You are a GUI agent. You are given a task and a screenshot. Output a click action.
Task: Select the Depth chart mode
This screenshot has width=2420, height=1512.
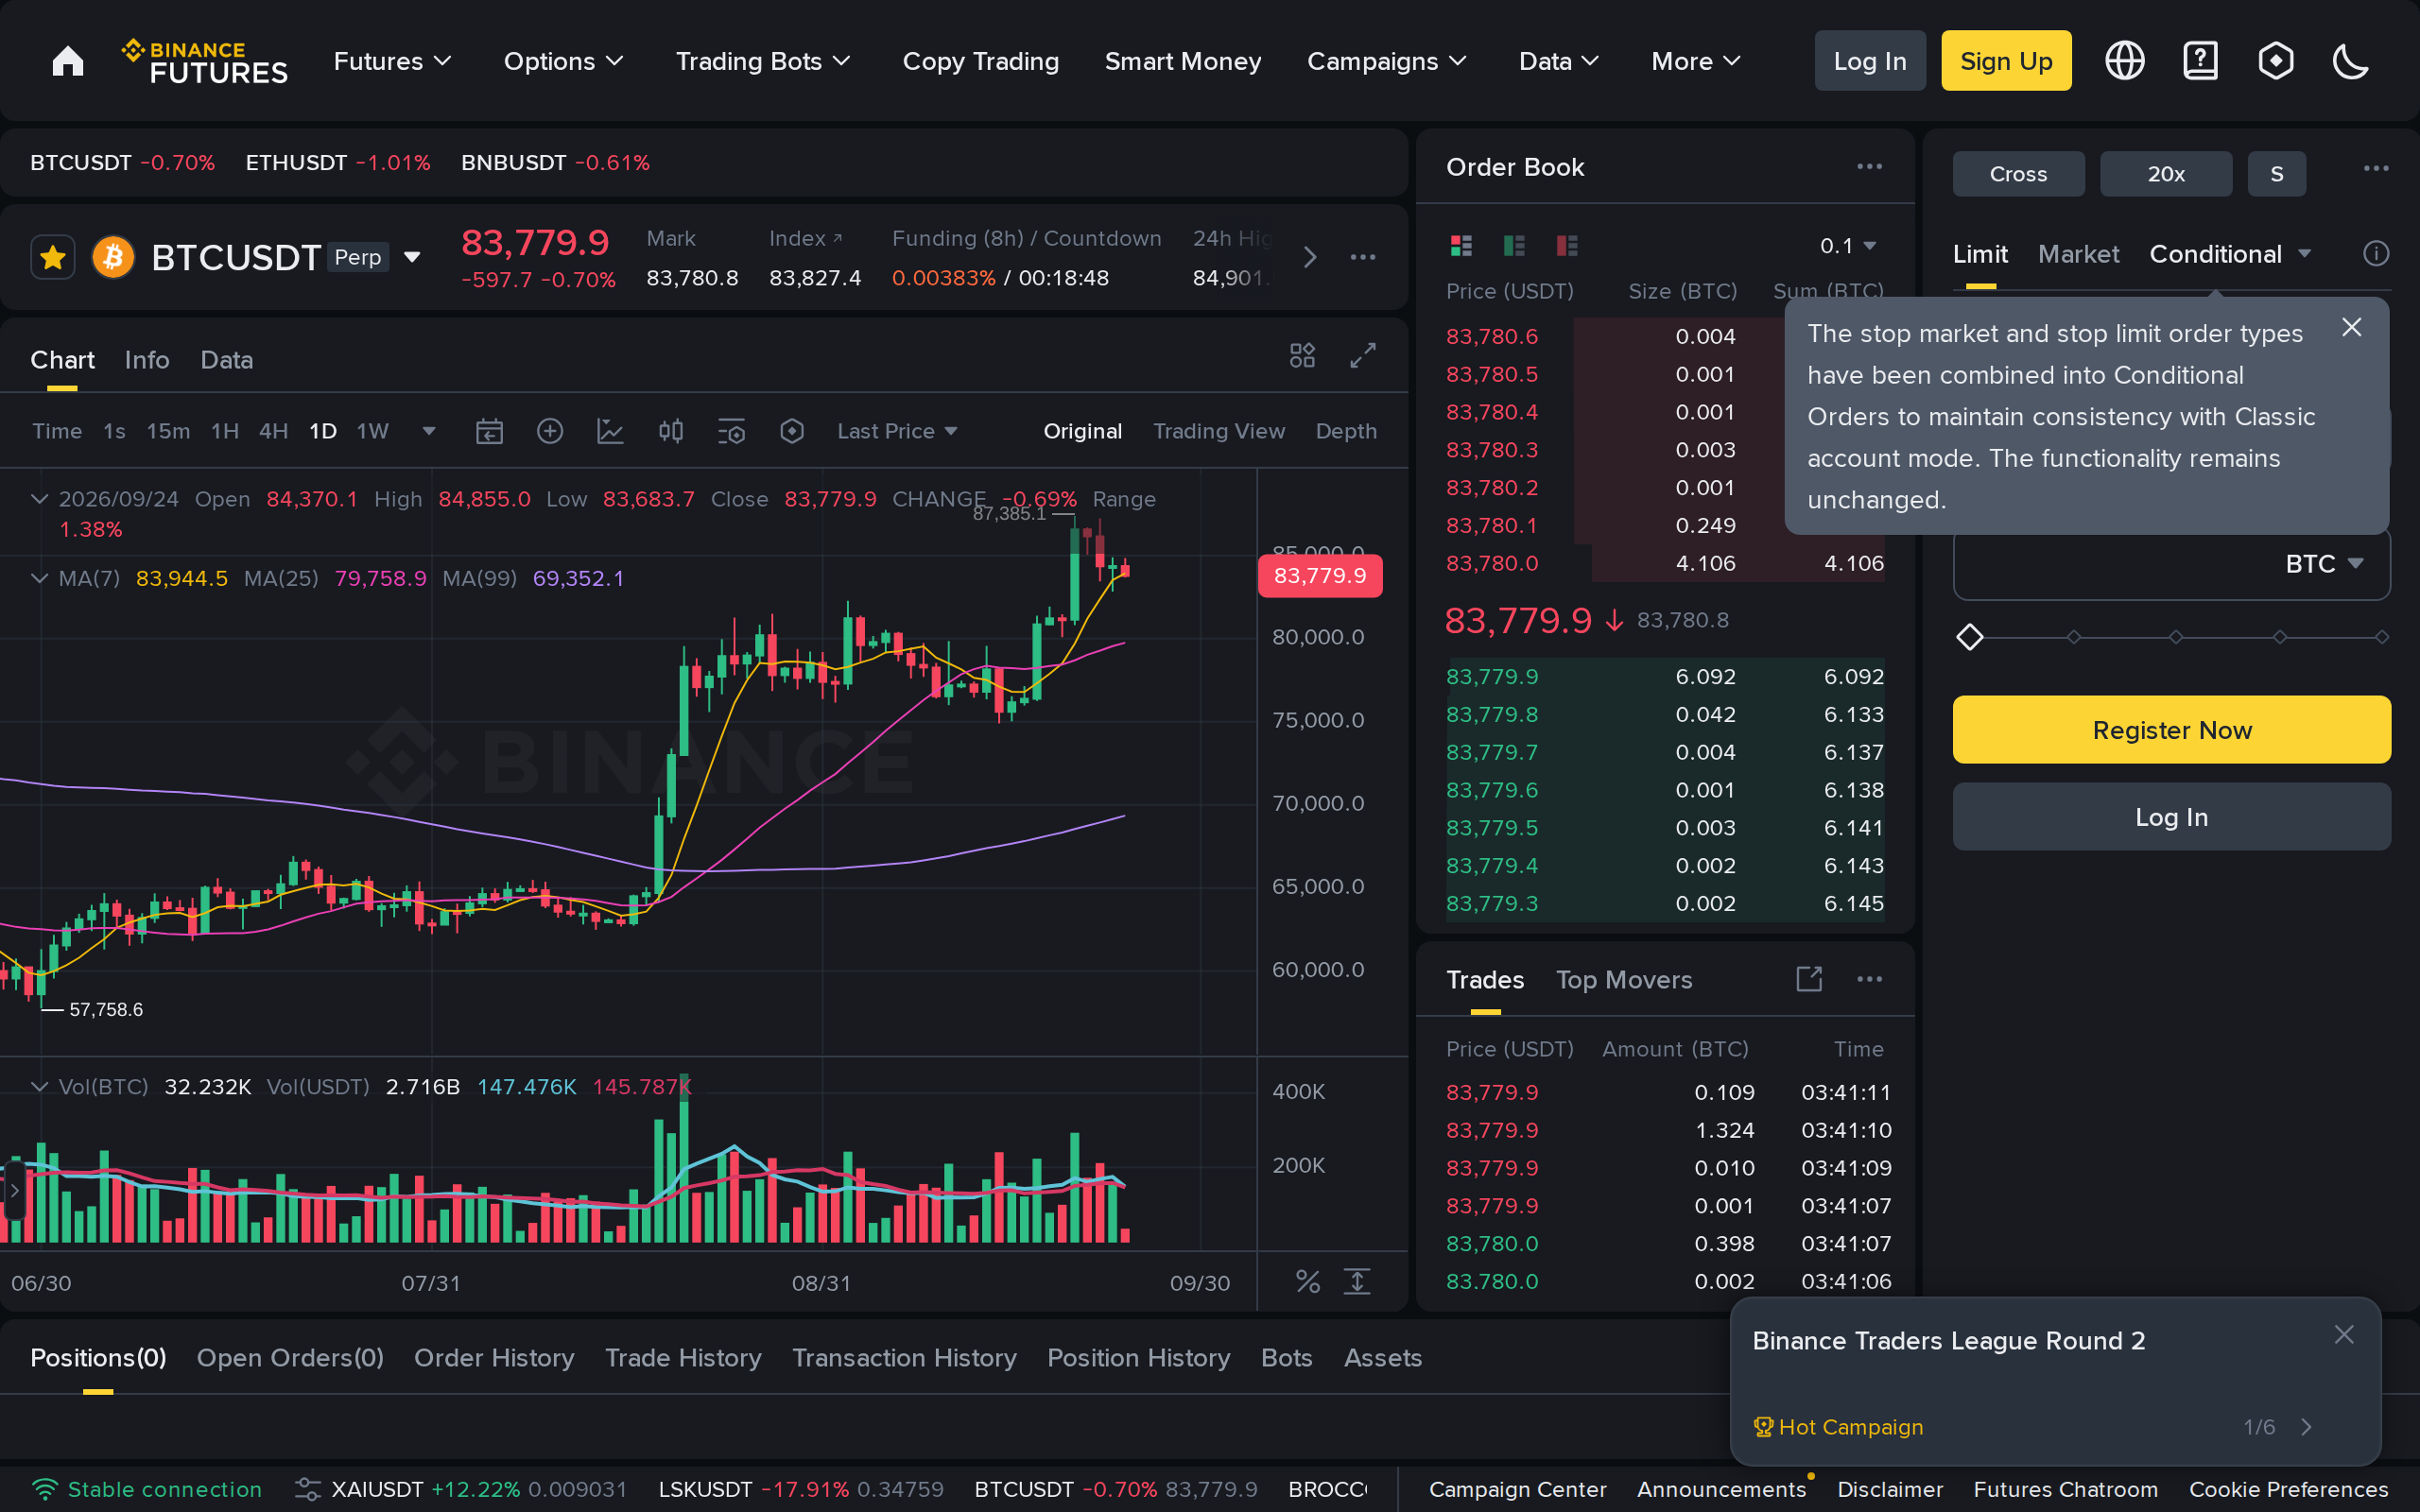click(x=1346, y=431)
